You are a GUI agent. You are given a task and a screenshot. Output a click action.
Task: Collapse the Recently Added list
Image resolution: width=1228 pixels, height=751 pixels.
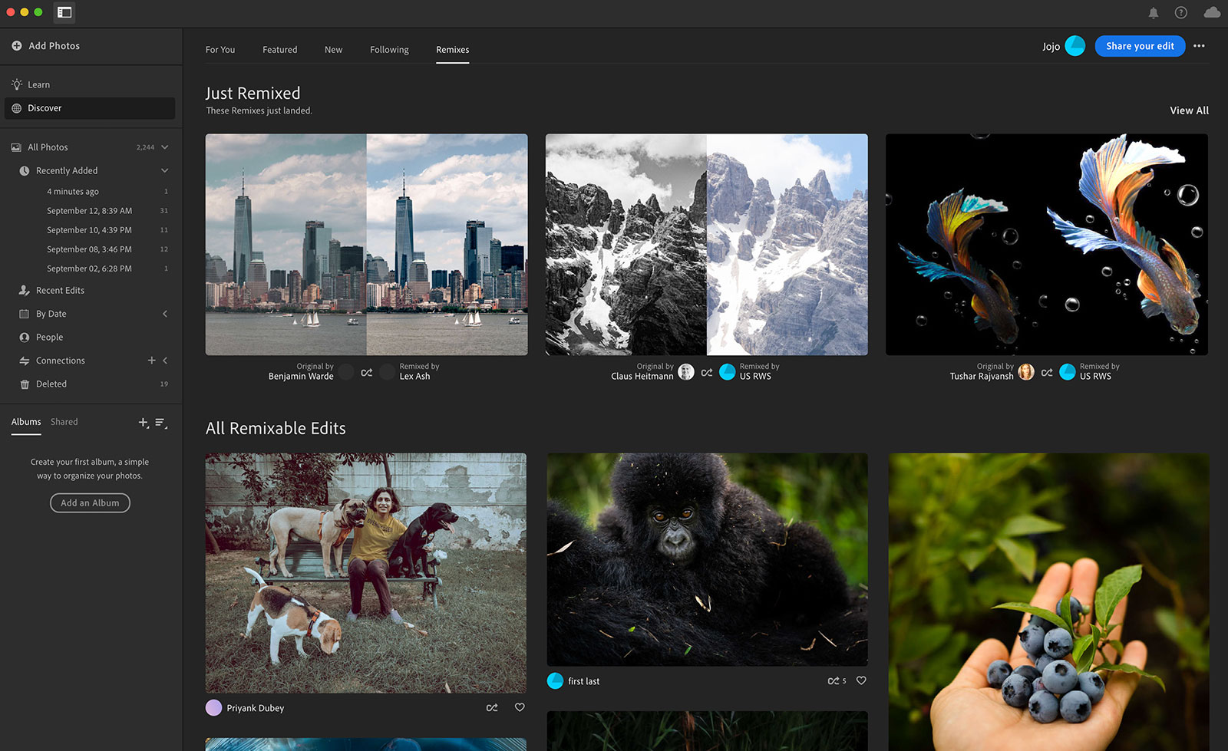coord(165,170)
